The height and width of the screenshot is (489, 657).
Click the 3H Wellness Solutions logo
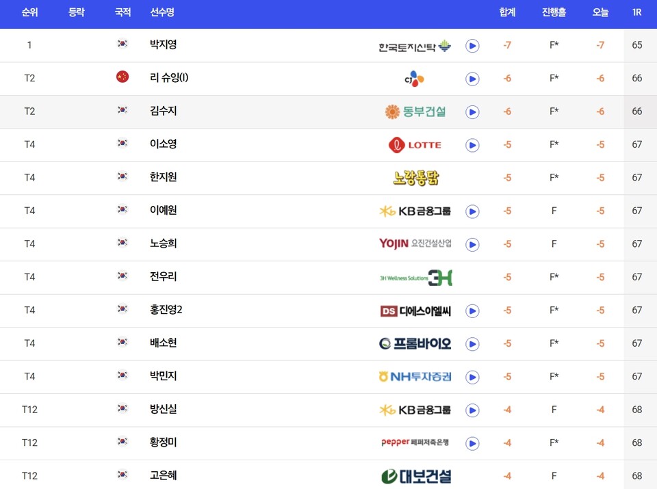point(416,278)
